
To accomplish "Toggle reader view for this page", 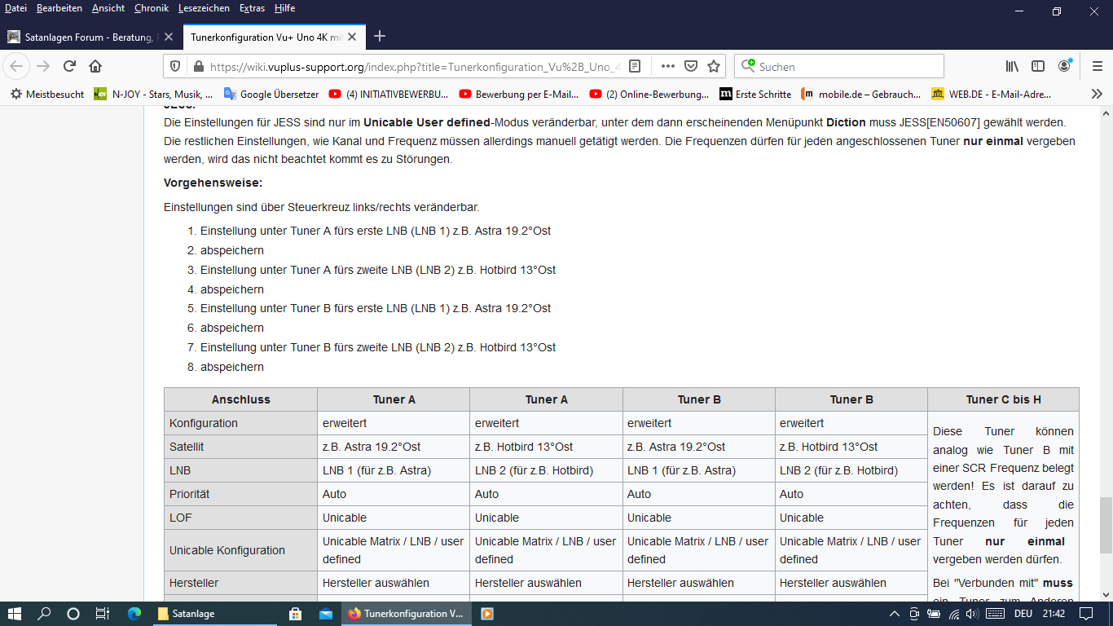I will point(635,66).
